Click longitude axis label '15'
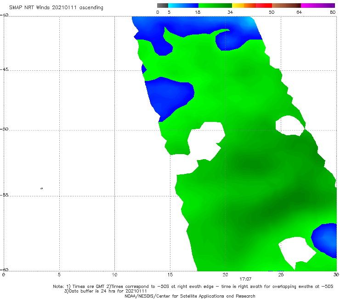This screenshot has width=340, height=299. [170, 275]
